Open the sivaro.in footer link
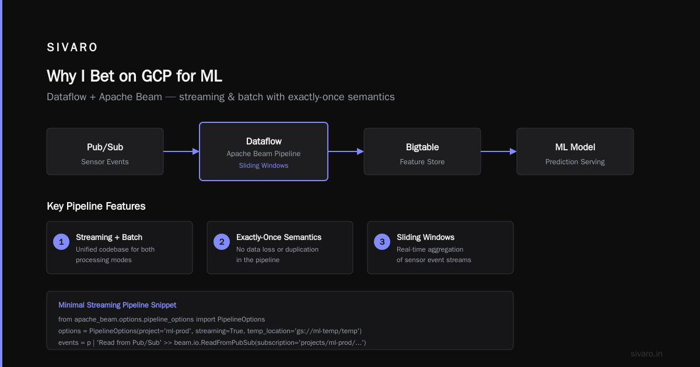This screenshot has height=367, width=700. tap(647, 354)
